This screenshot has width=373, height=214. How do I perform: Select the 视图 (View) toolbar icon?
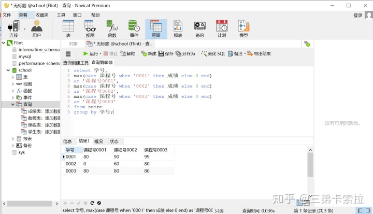pos(90,29)
